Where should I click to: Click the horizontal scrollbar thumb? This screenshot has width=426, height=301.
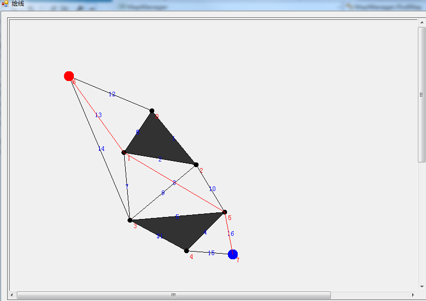click(x=174, y=295)
